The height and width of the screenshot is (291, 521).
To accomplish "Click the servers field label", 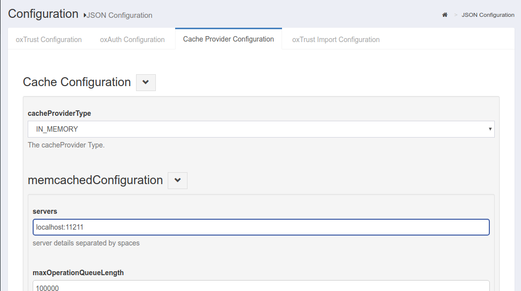I will 45,211.
